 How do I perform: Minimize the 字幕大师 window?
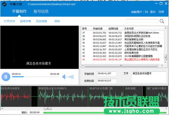(x=156, y=4)
